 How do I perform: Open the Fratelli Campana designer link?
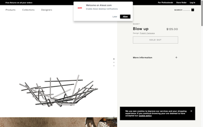[x=147, y=33]
